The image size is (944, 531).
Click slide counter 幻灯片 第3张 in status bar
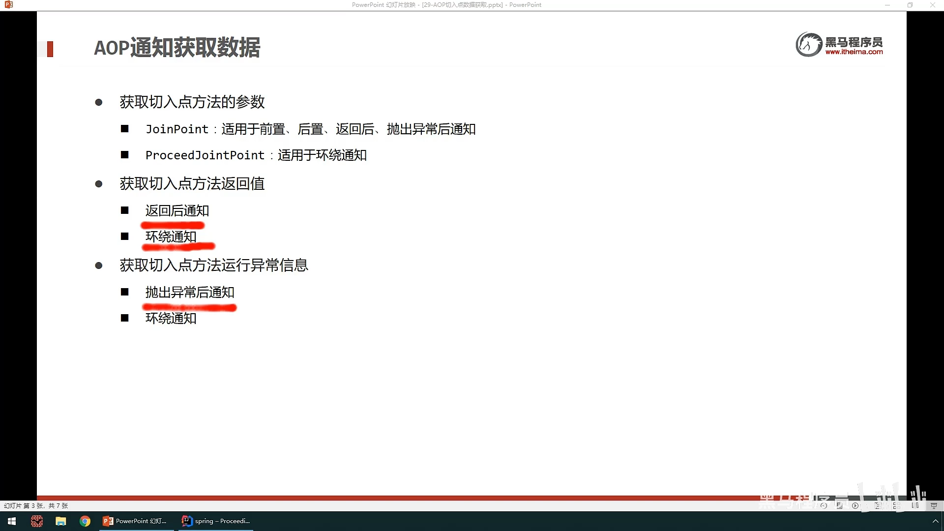(x=36, y=505)
